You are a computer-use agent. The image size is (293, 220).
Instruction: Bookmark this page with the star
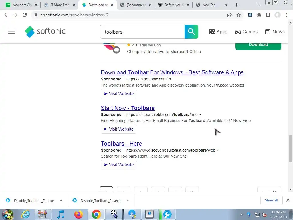[239, 15]
